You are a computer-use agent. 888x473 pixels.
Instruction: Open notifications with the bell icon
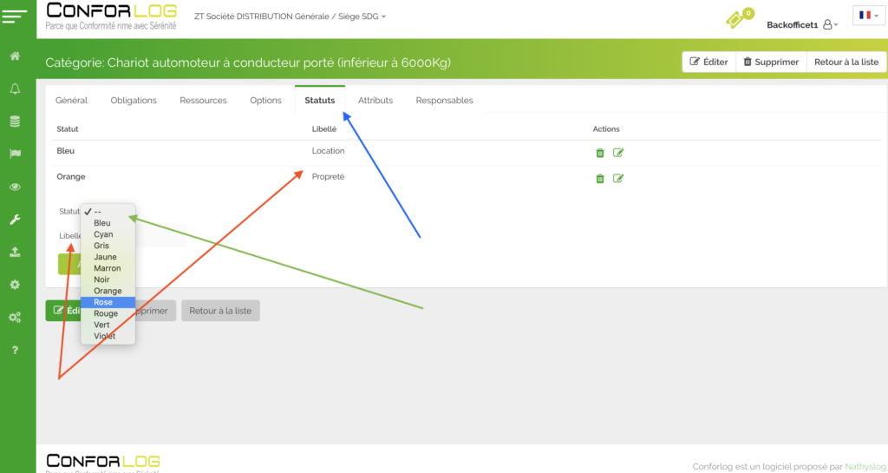coord(15,89)
